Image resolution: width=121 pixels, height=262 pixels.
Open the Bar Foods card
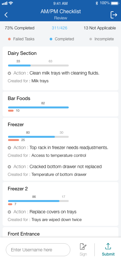(61, 104)
